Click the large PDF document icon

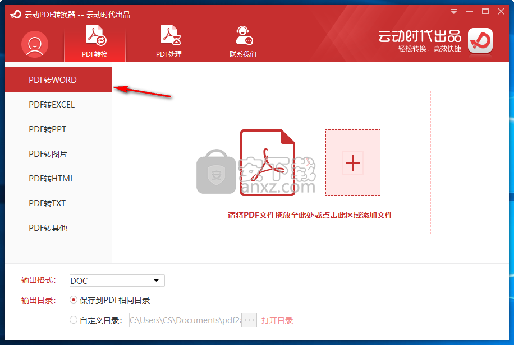tap(268, 163)
